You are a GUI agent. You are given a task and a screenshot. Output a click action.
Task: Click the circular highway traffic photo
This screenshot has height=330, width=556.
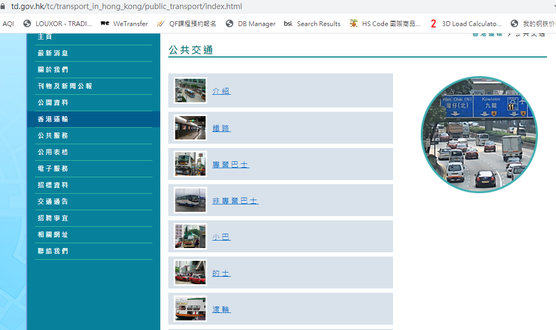pos(479,135)
